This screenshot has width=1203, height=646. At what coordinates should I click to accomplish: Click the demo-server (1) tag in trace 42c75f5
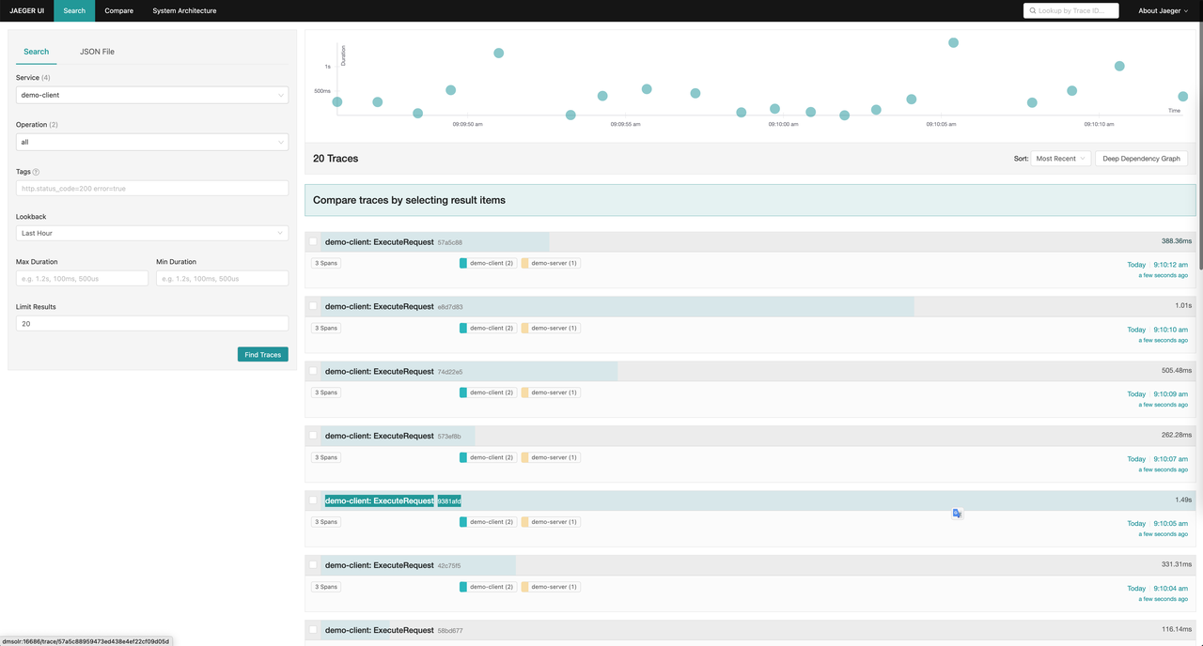(x=551, y=587)
